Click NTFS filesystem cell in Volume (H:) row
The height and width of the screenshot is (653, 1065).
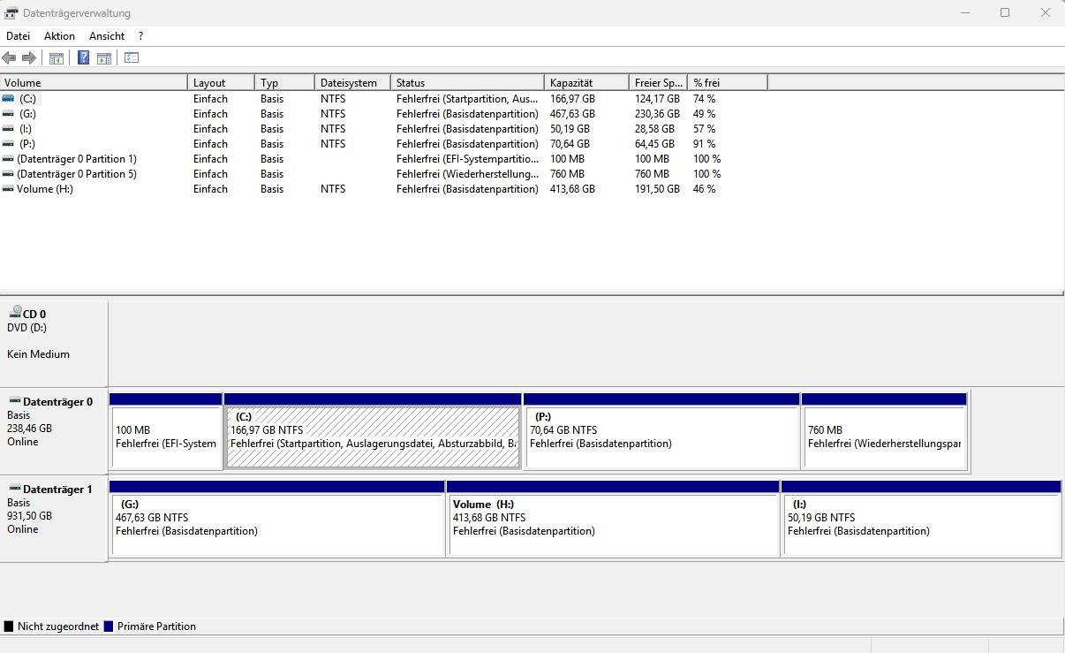pos(333,189)
